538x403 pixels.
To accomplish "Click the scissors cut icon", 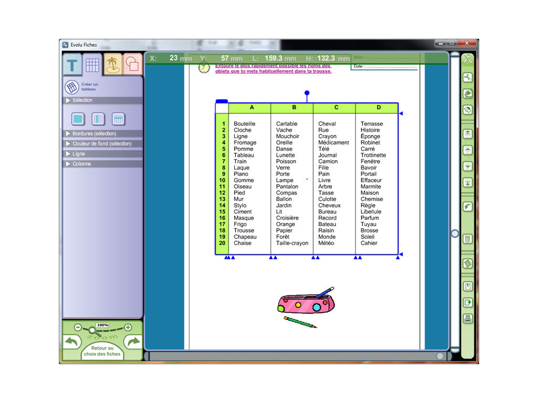I will click(x=467, y=78).
